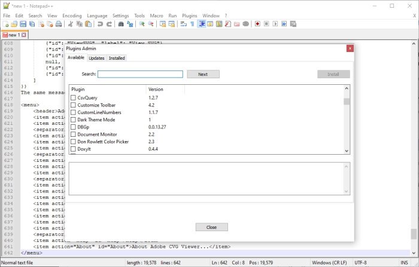The height and width of the screenshot is (267, 419).
Task: Click the Plugin column header
Action: (108, 90)
